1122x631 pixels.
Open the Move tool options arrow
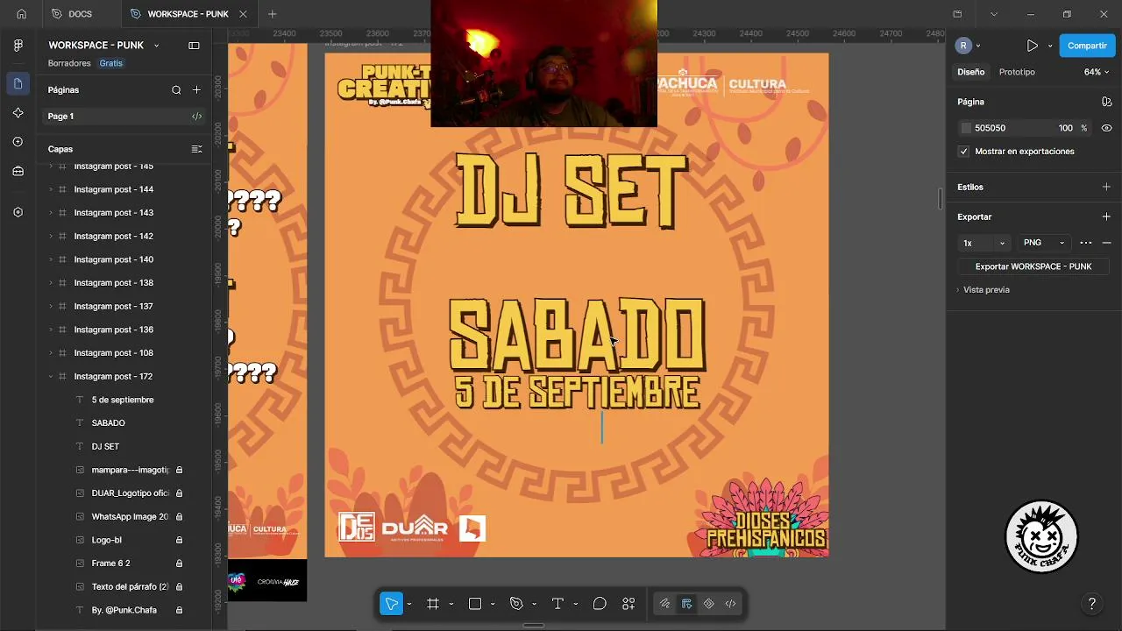(408, 604)
